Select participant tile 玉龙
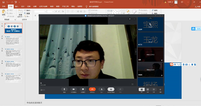 click(x=151, y=39)
